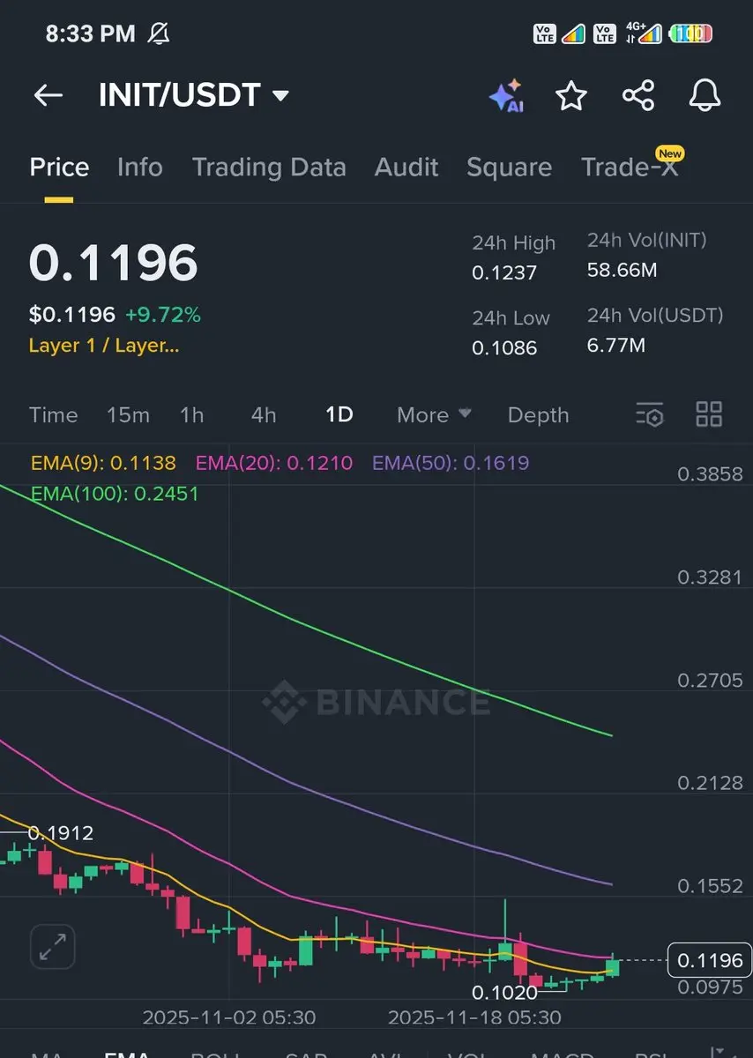
Task: Select the Price tab
Action: [x=59, y=168]
